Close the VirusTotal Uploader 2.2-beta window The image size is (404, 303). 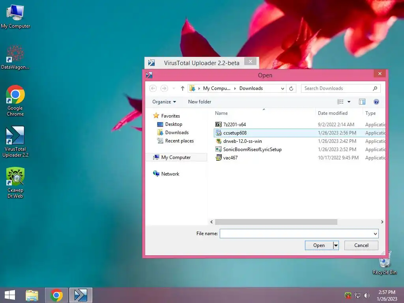click(250, 61)
